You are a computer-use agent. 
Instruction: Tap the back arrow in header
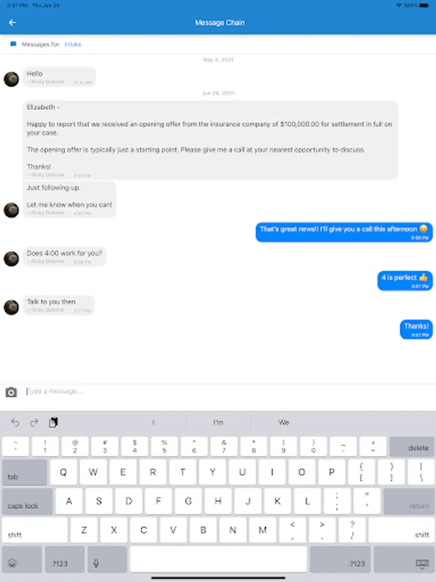pos(12,23)
